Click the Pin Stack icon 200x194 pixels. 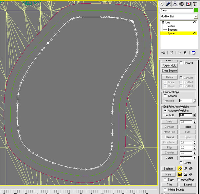click(163, 53)
